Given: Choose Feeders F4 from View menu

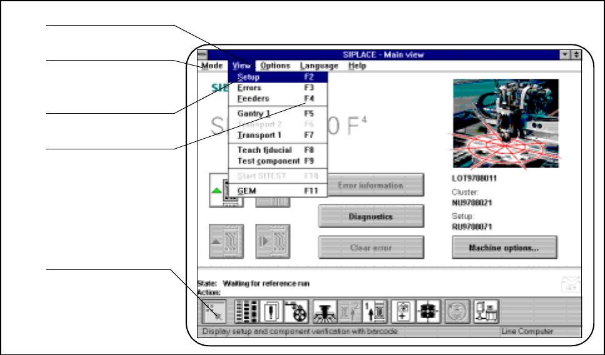Looking at the screenshot, I should [277, 98].
